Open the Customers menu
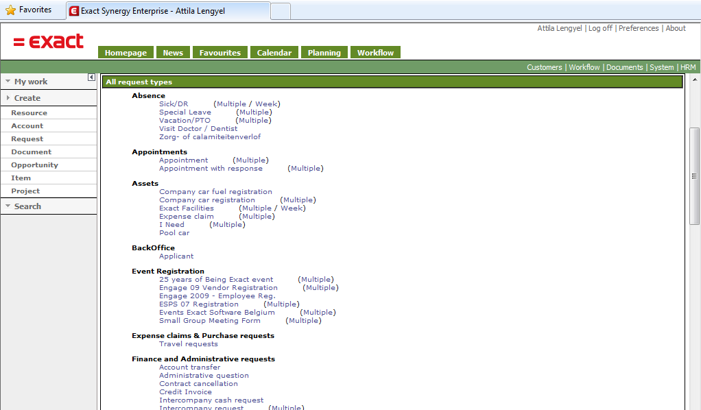701x410 pixels. (544, 67)
